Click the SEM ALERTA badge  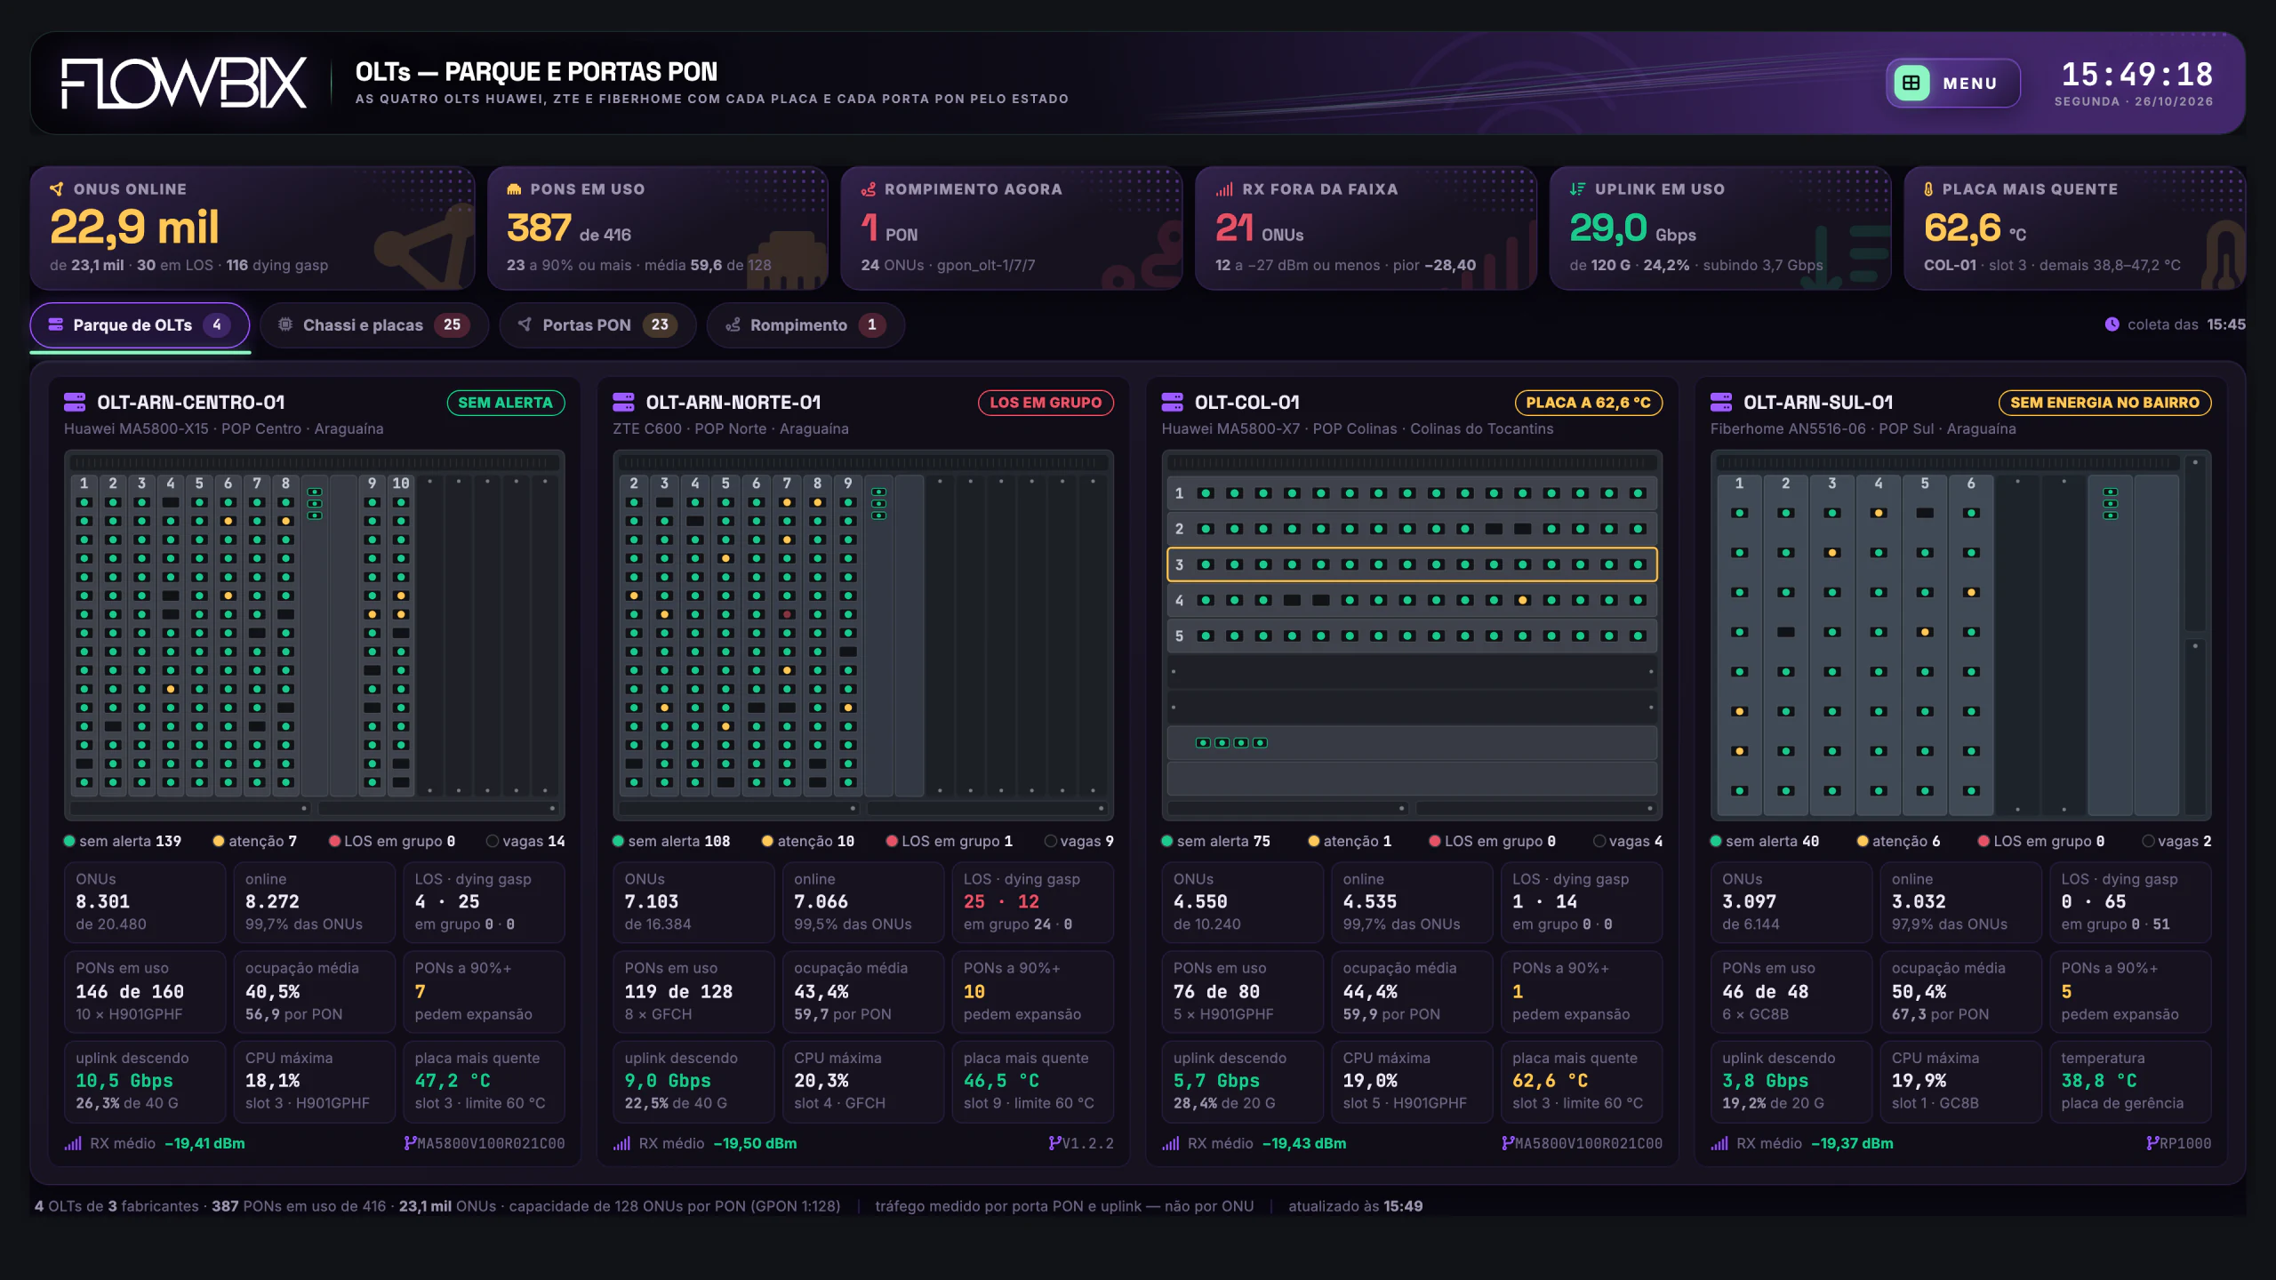[x=505, y=403]
